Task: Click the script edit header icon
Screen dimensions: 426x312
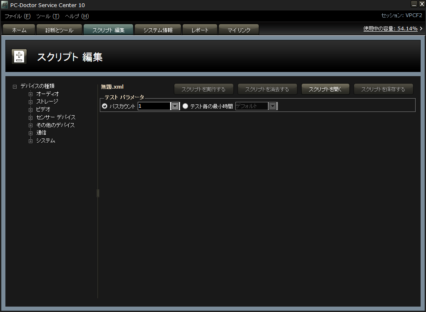Action: tap(19, 57)
